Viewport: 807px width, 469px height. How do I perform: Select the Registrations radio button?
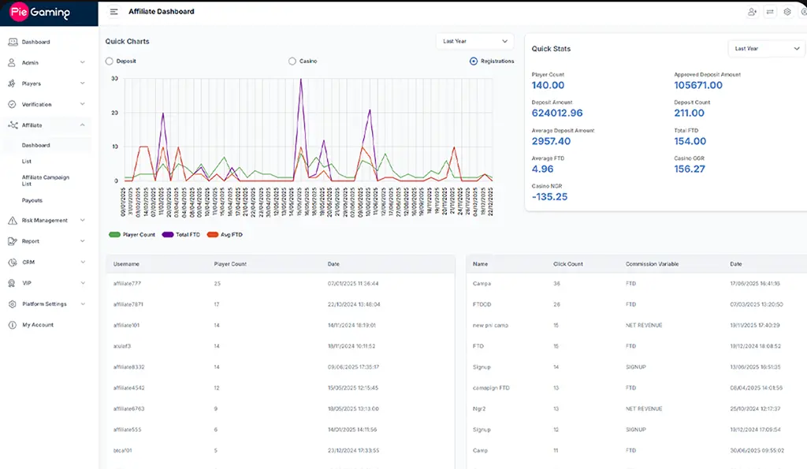(474, 61)
